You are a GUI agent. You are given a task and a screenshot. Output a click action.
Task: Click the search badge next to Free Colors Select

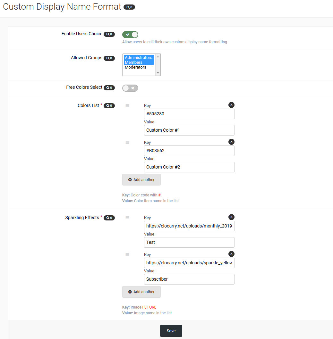[x=109, y=87]
